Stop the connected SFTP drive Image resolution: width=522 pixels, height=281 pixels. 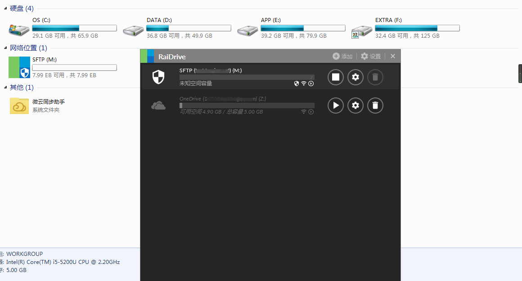coord(335,77)
